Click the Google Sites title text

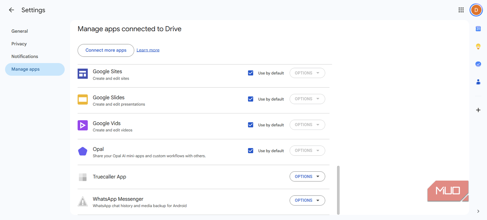[x=107, y=72]
